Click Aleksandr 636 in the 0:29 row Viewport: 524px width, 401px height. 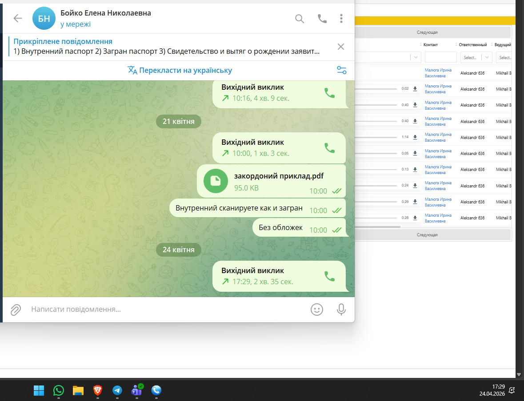(x=472, y=202)
